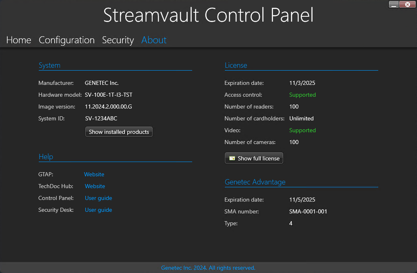Click Video Supported status

click(302, 131)
